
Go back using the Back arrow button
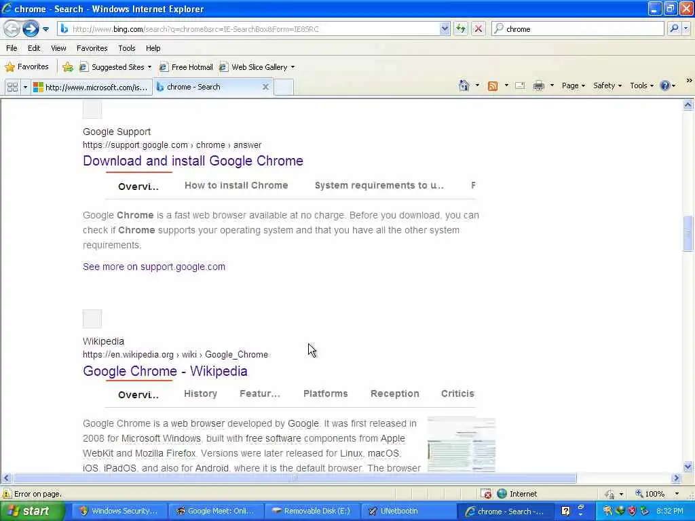pyautogui.click(x=12, y=28)
